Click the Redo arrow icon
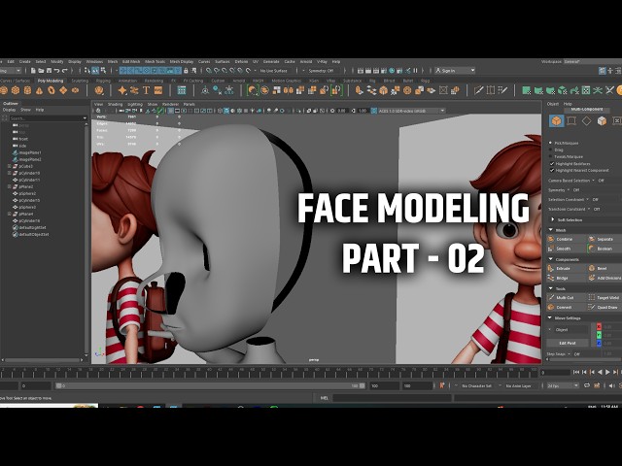 coord(65,71)
